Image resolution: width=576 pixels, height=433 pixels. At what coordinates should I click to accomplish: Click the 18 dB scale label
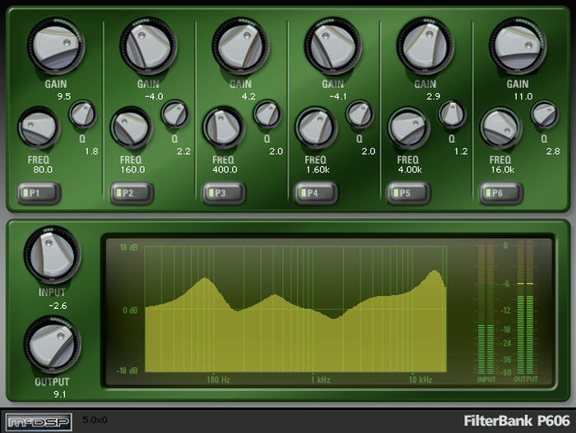[x=129, y=247]
